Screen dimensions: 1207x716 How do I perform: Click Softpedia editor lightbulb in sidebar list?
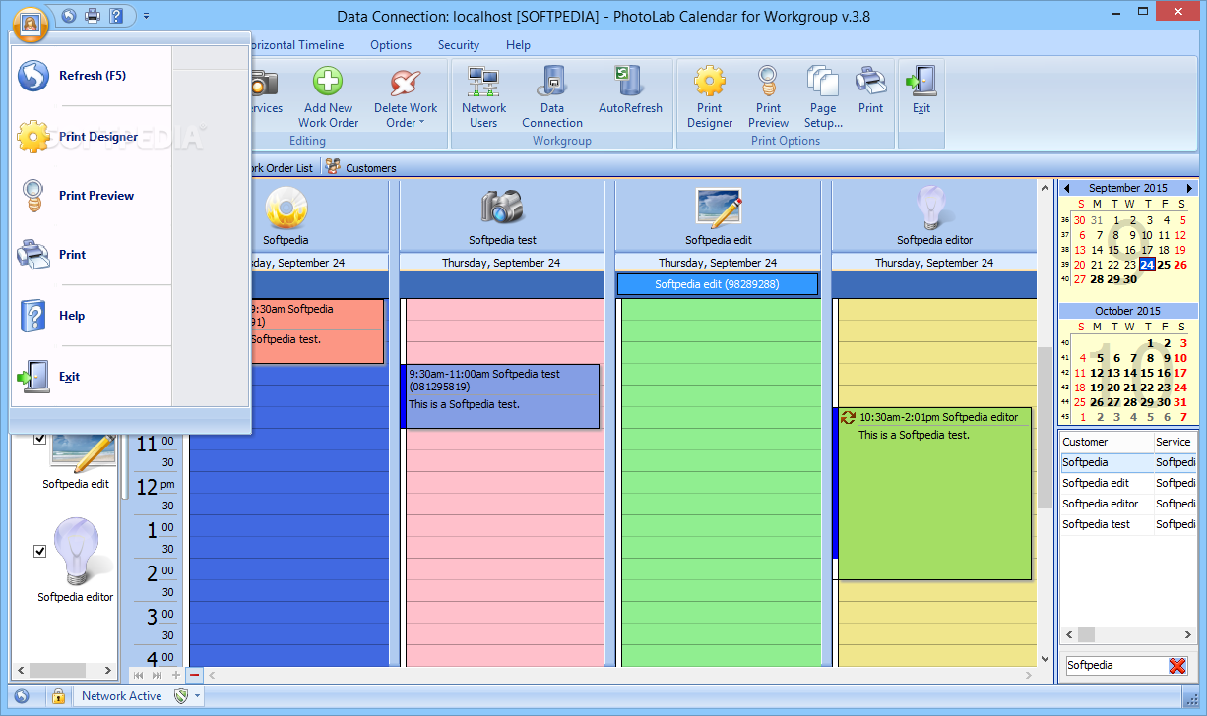76,552
